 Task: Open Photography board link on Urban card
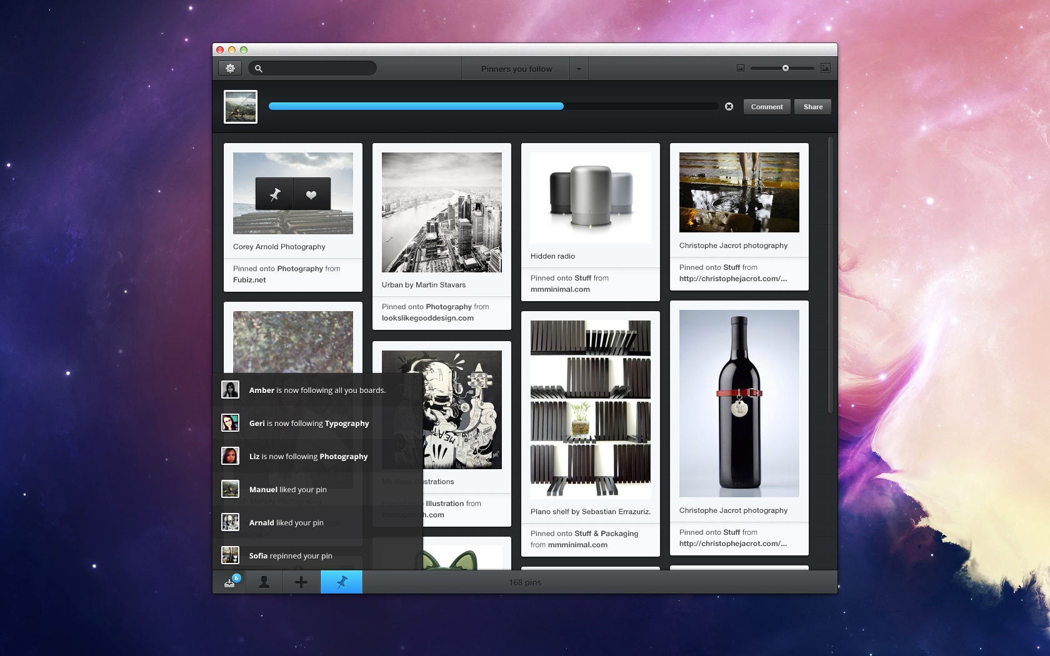click(449, 307)
